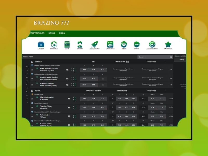Click the search magnifier icon
The height and width of the screenshot is (156, 208).
[171, 57]
